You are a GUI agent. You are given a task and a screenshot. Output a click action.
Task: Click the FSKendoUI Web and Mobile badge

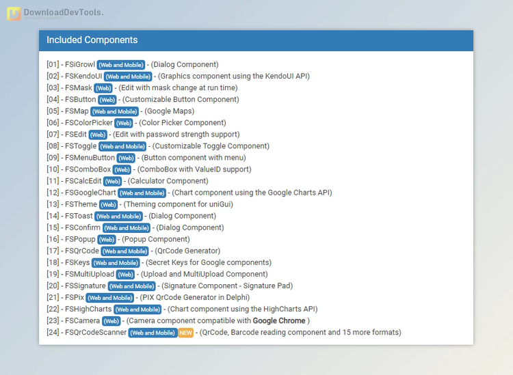coord(128,77)
